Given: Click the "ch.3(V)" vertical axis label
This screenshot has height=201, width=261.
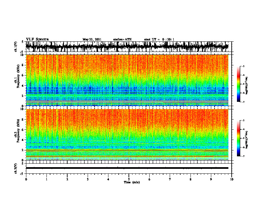Looking at the screenshot, I should tap(16, 169).
